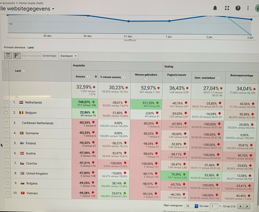259x212 pixels.
Task: Open the websitegegevens view selector dropdown
Action: pyautogui.click(x=53, y=9)
